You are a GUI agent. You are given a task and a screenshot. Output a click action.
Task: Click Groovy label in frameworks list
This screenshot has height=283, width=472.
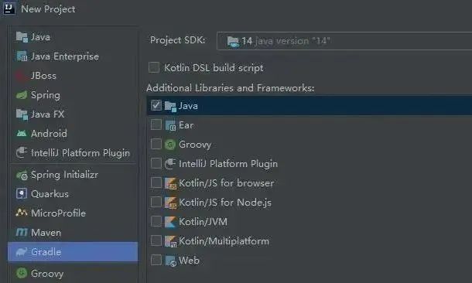195,145
